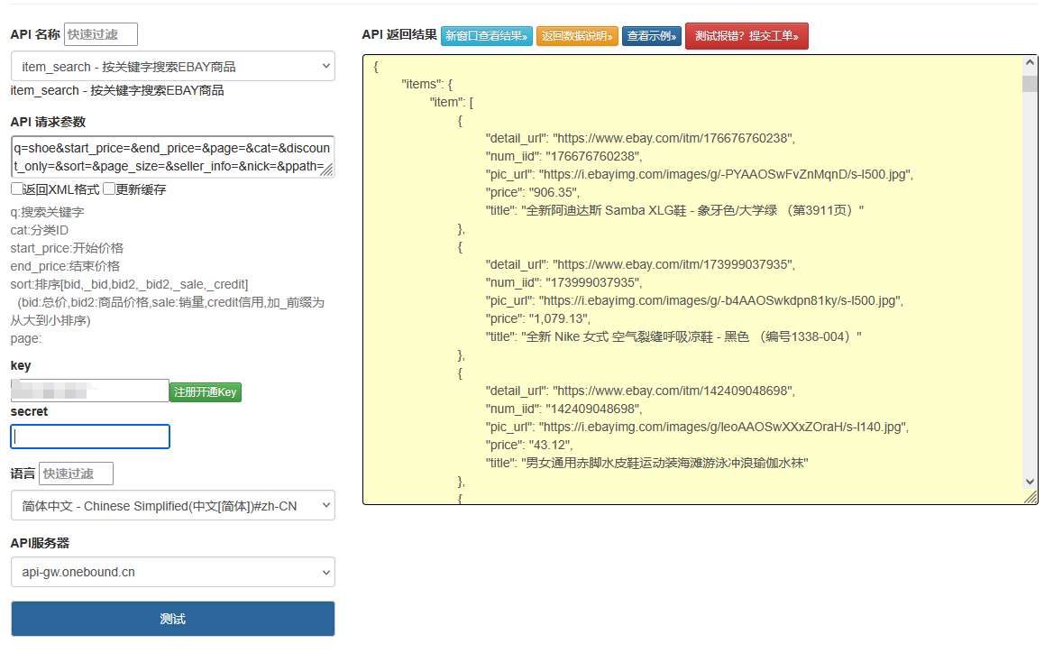Screen dimensions: 1044x653
Task: Click the result pane resize handle
Action: (x=1030, y=497)
